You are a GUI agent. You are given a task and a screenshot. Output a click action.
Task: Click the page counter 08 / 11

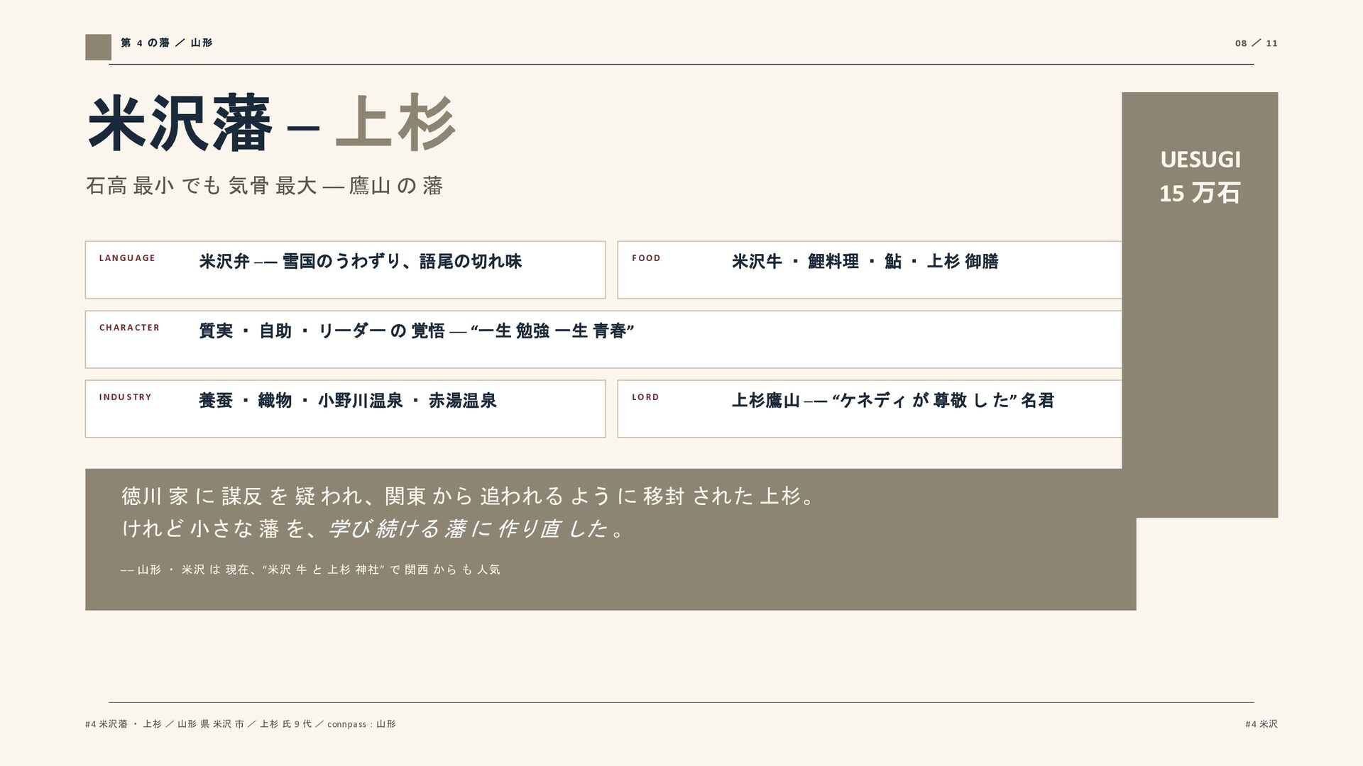click(x=1256, y=43)
